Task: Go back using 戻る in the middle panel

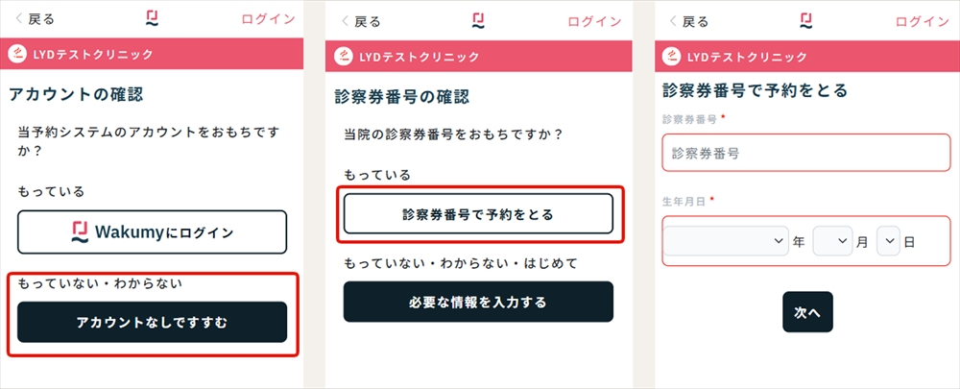Action: point(361,22)
